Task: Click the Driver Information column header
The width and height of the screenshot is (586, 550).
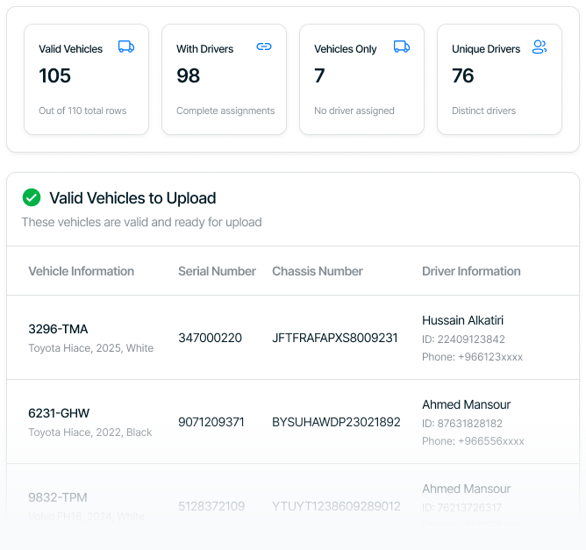Action: point(471,271)
